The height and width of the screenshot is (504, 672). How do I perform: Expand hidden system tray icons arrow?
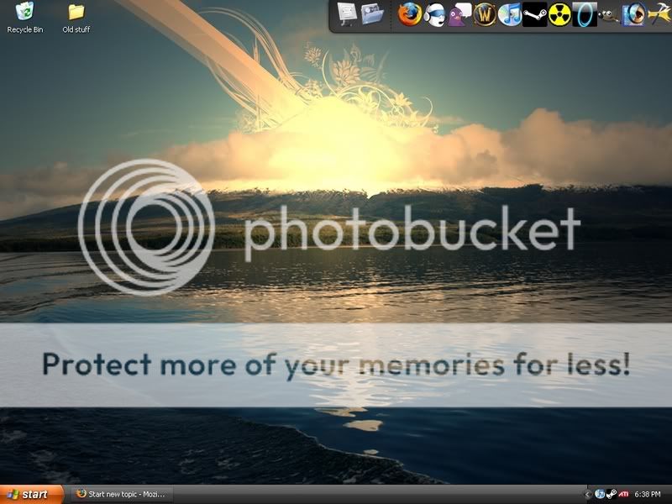tap(588, 494)
